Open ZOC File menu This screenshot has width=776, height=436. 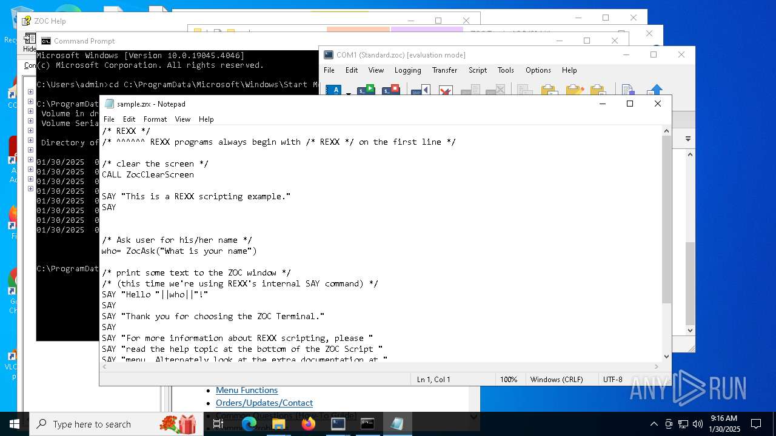click(329, 70)
